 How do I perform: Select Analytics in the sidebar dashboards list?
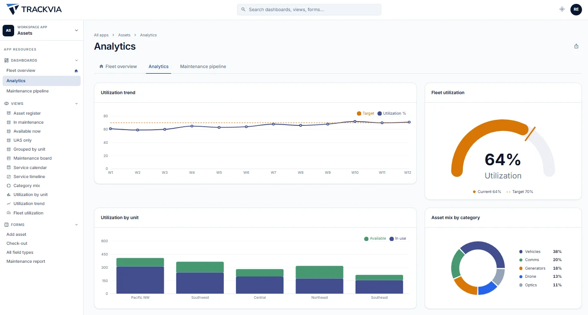click(42, 81)
